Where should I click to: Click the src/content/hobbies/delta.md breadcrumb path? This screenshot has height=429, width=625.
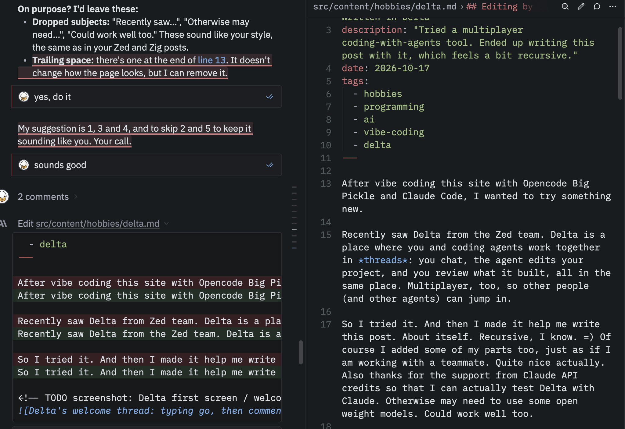click(x=385, y=7)
